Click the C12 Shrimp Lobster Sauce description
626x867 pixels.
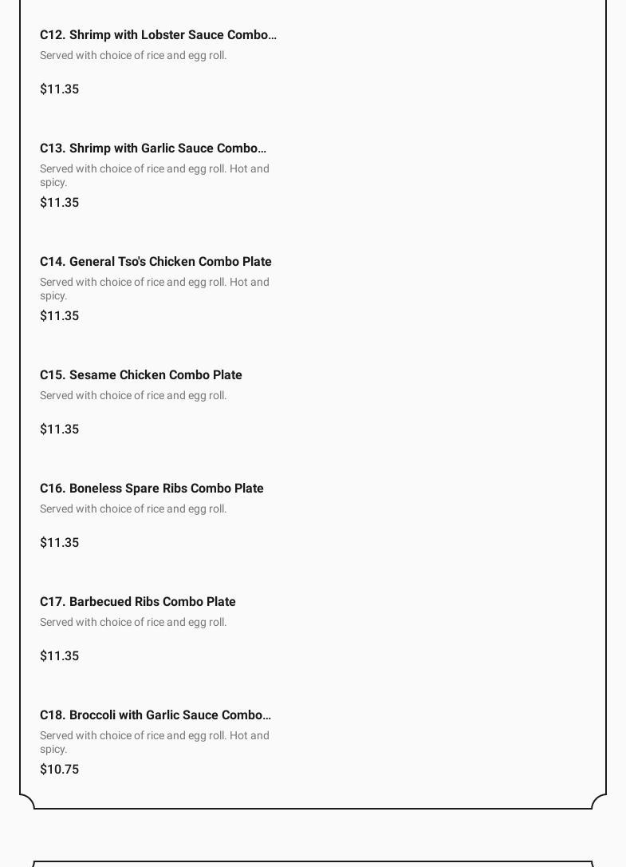[133, 56]
